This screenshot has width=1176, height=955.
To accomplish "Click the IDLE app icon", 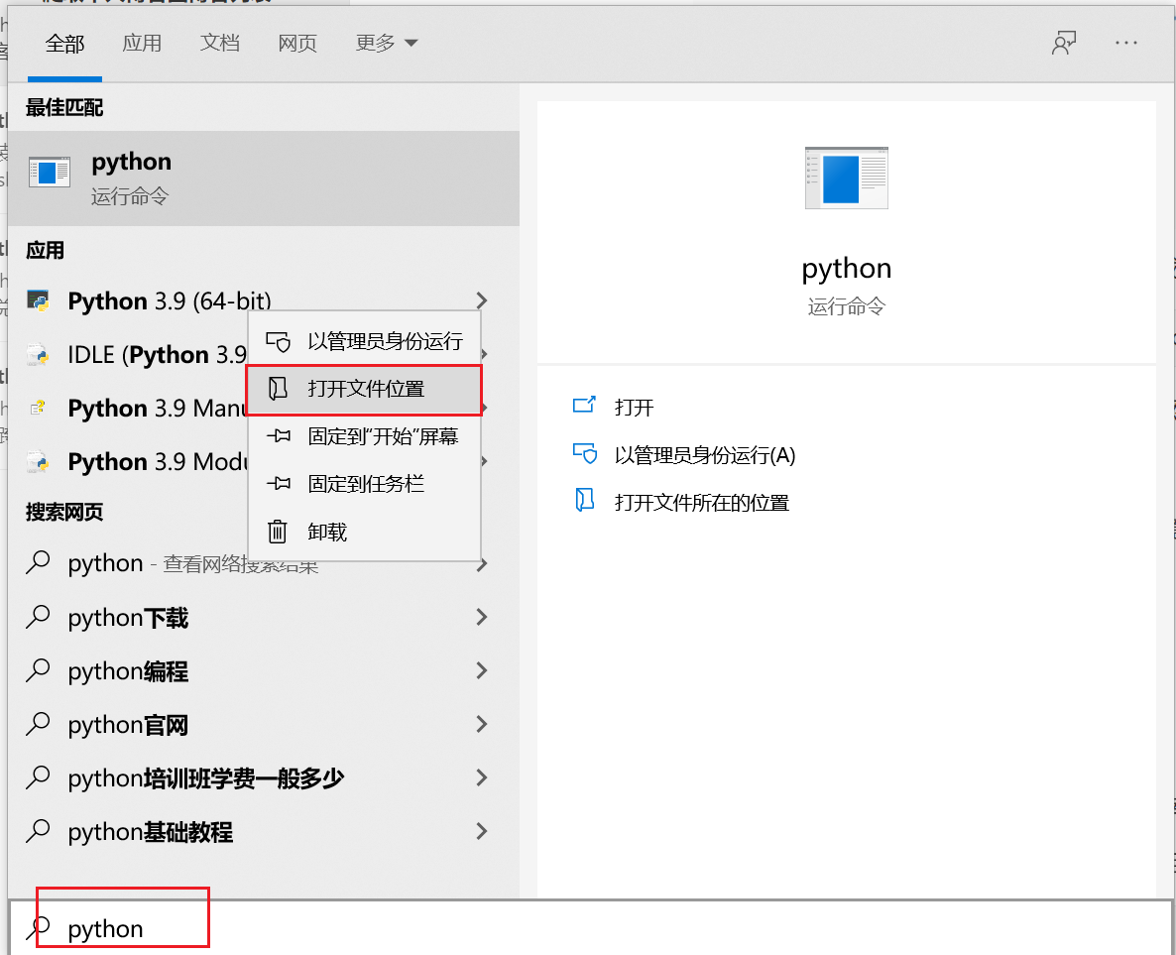I will 39,355.
